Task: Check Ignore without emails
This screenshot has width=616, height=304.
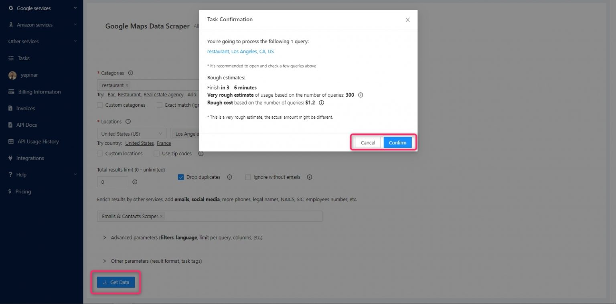Action: pyautogui.click(x=248, y=177)
